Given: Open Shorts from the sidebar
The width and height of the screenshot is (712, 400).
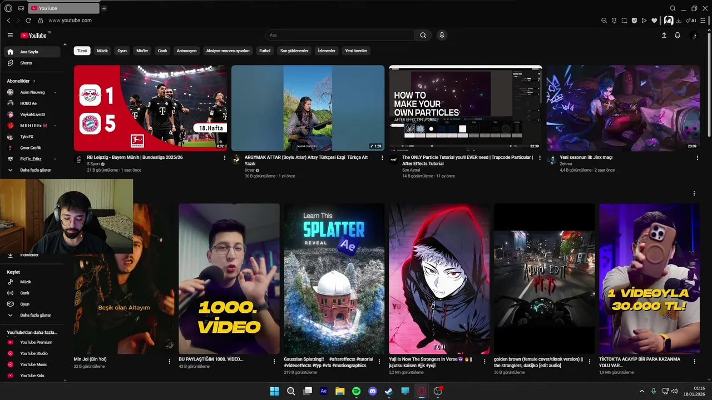Looking at the screenshot, I should point(32,63).
